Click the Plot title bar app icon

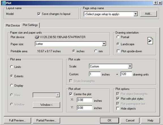[3, 3]
